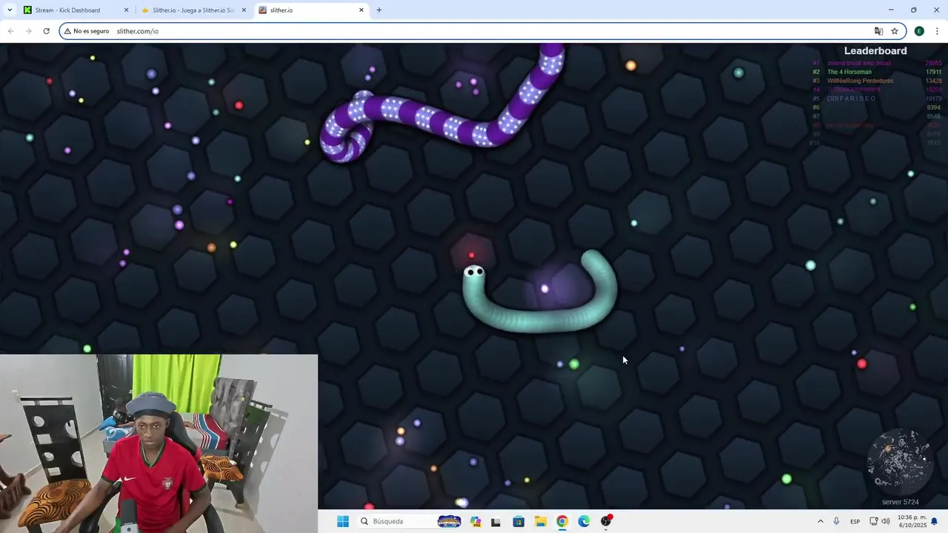Open the Copilot taskbar icon
This screenshot has width=948, height=533.
pyautogui.click(x=475, y=521)
